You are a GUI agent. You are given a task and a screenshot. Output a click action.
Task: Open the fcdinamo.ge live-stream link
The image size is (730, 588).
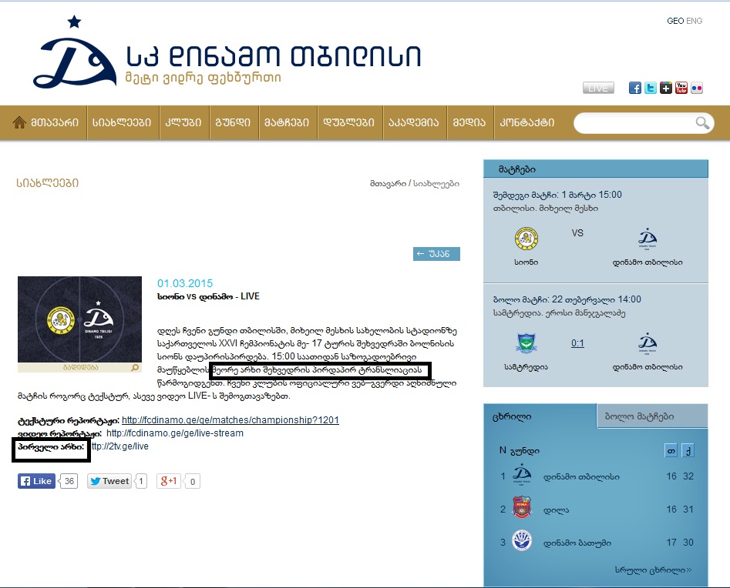175,433
